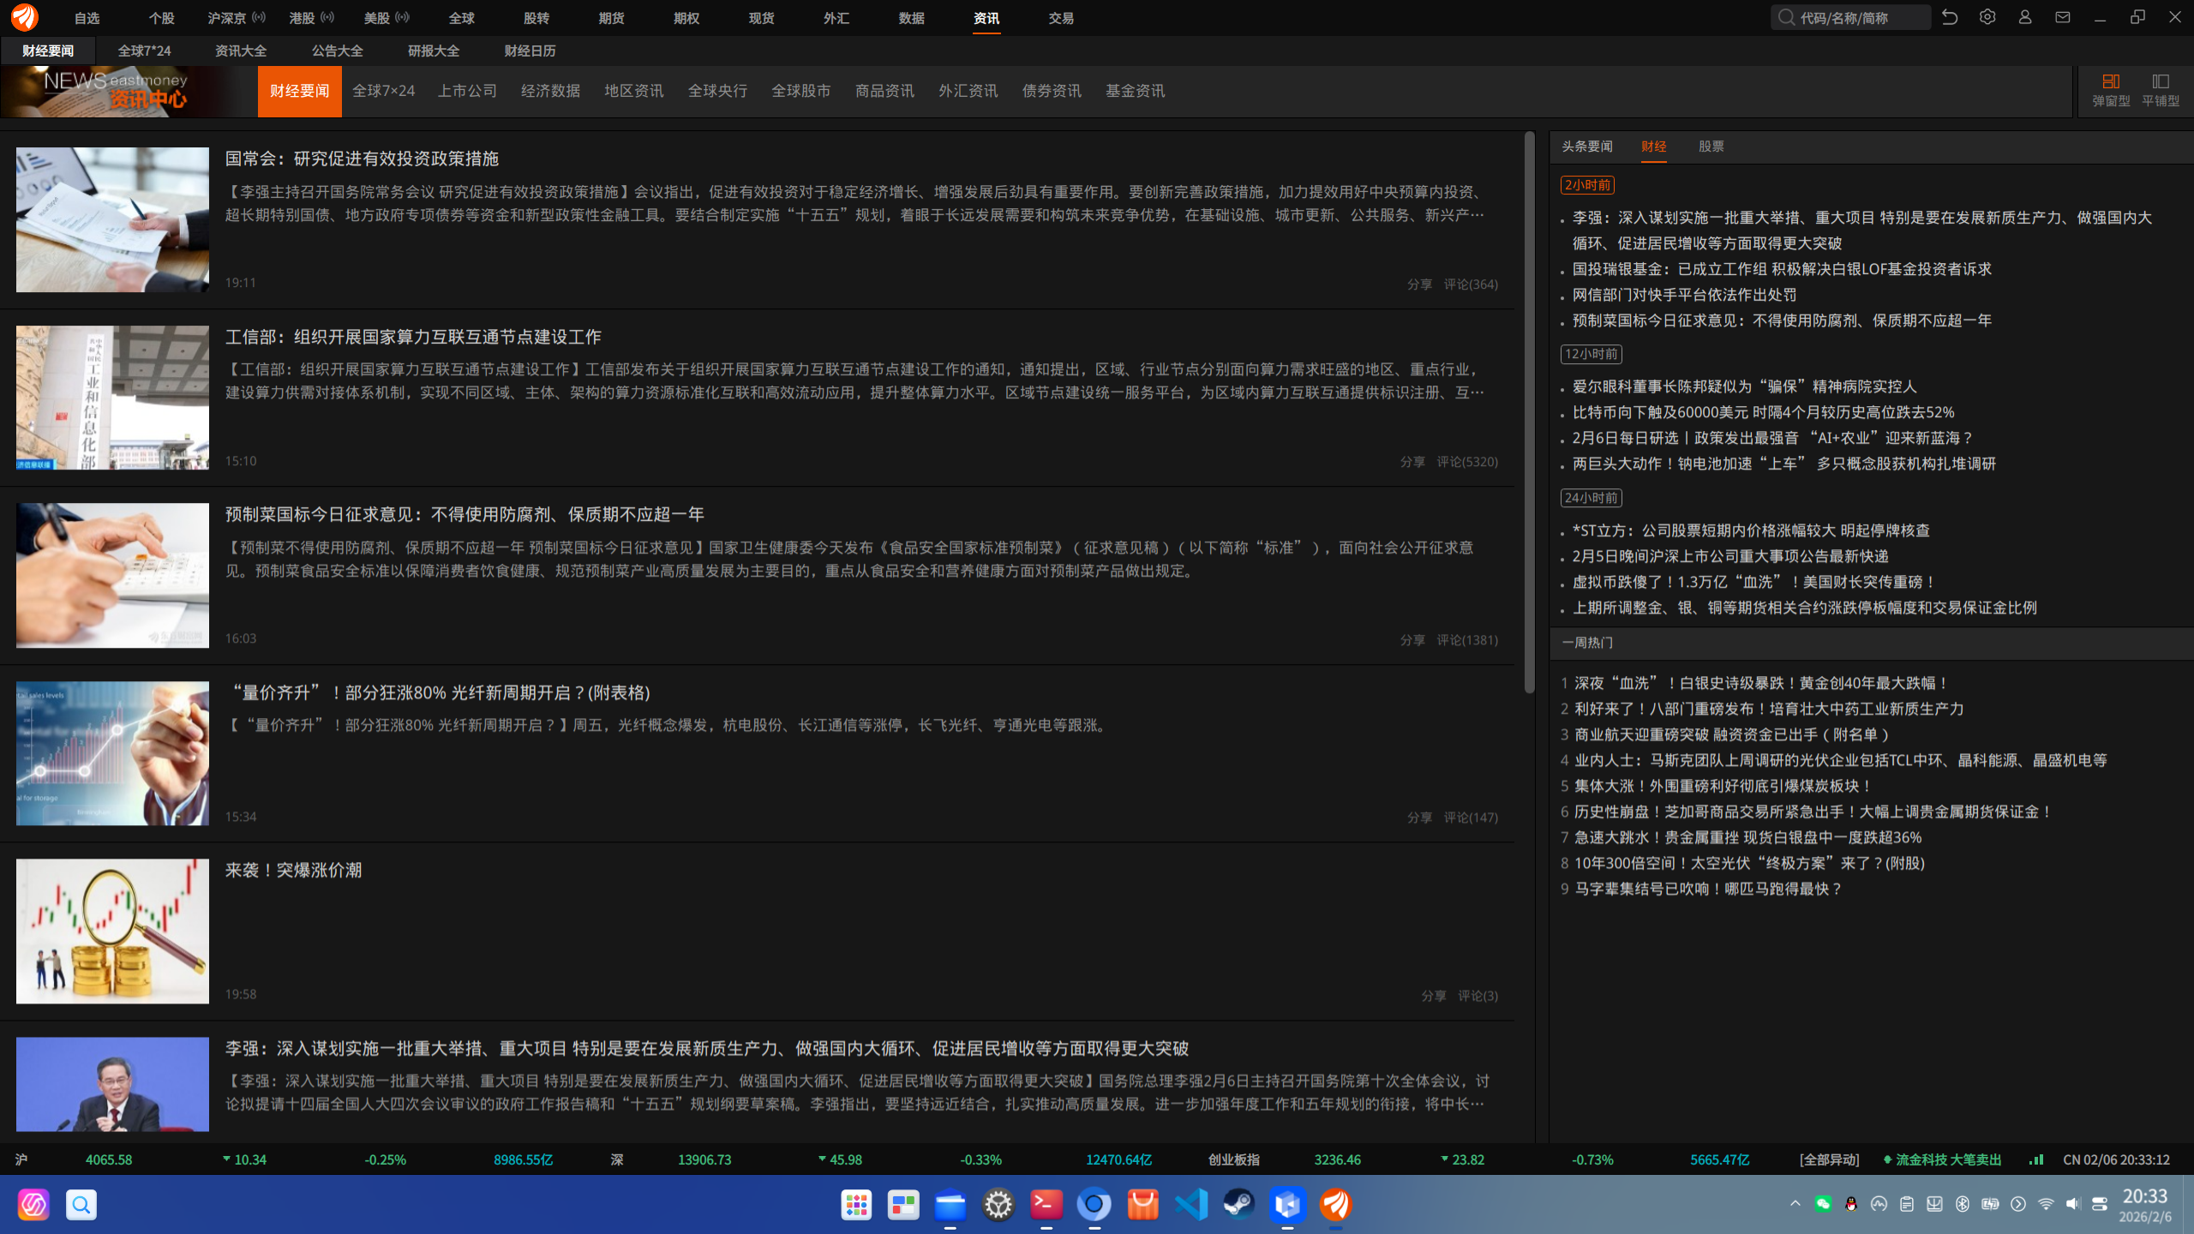Open the 美股 dropdown indicator
This screenshot has width=2194, height=1234.
pyautogui.click(x=403, y=17)
